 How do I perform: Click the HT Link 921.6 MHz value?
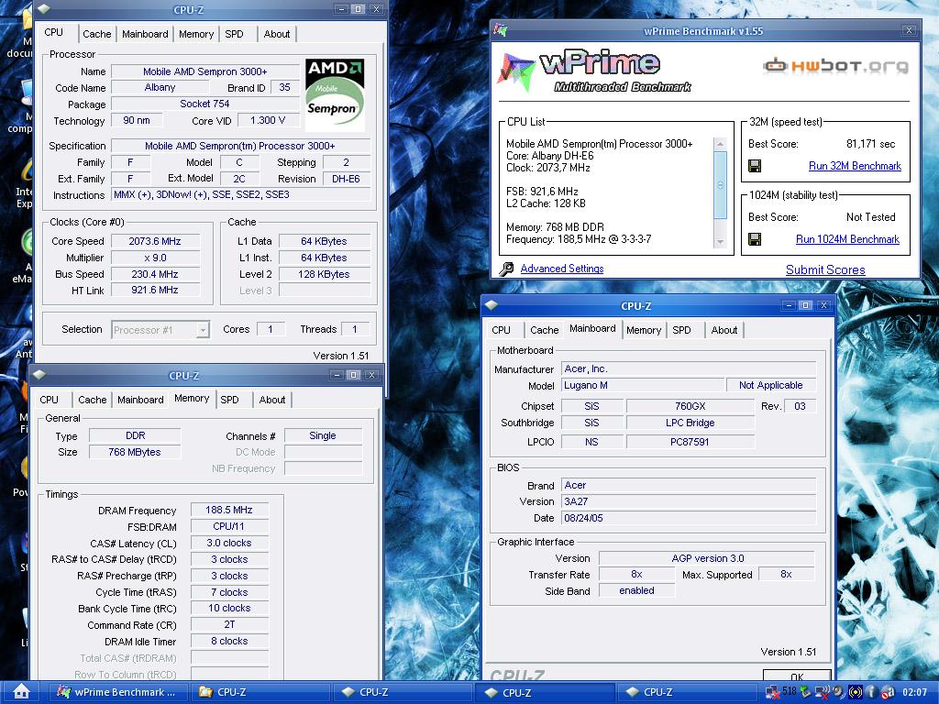tap(155, 290)
